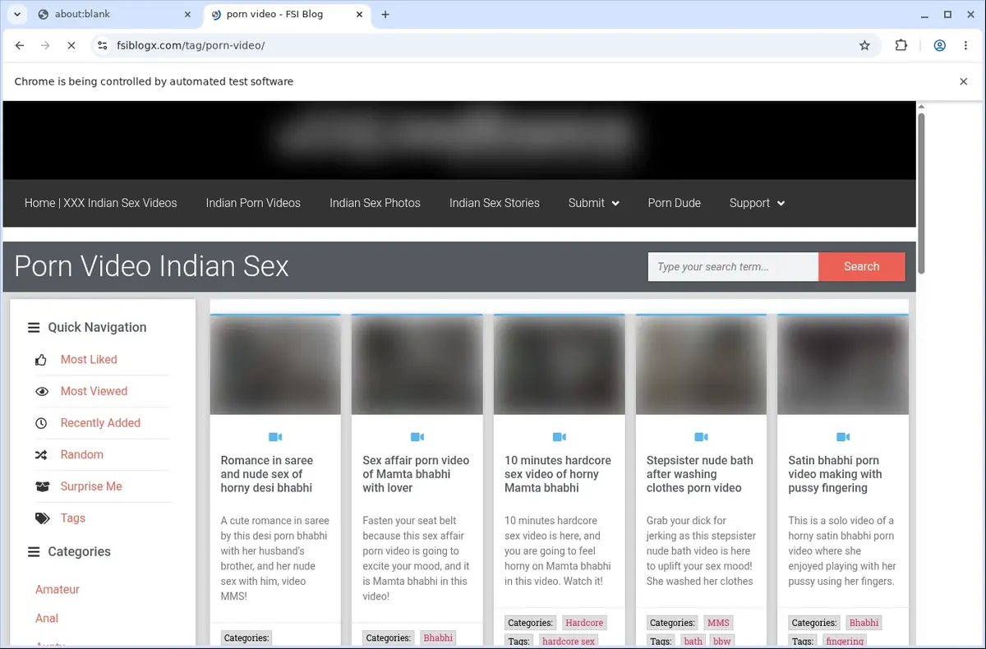Open the 'Stepsister nude bath' post title

click(700, 474)
